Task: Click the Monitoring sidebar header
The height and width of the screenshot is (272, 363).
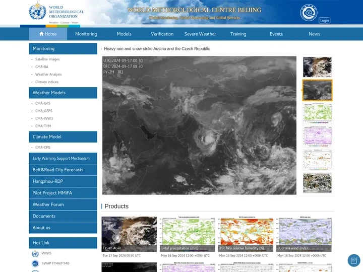Action: click(63, 48)
